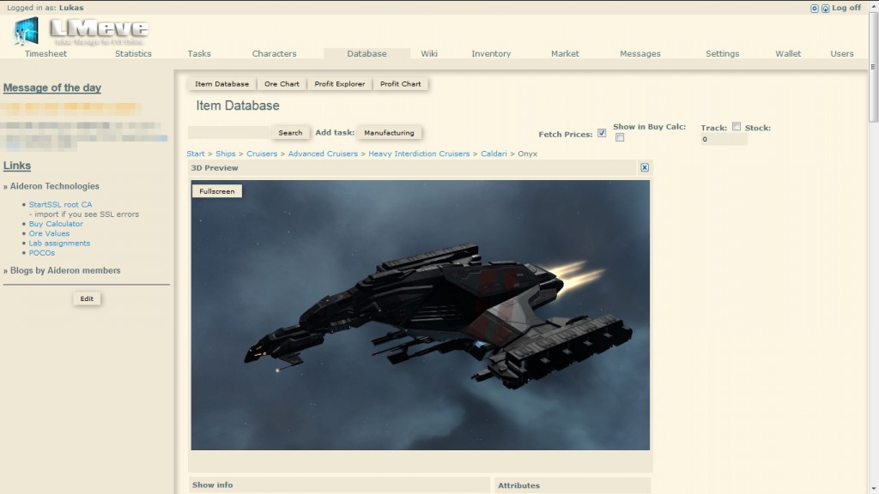The image size is (879, 494).
Task: Open the Characters tab
Action: (274, 54)
